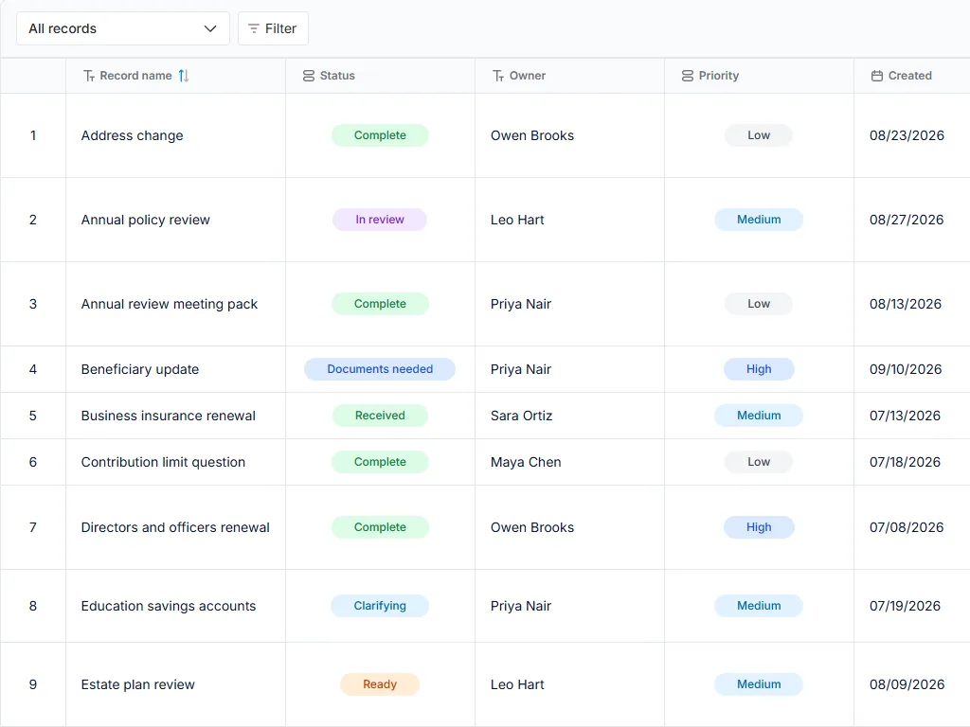Viewport: 970px width, 727px height.
Task: Click the Priority column header label
Action: click(719, 76)
